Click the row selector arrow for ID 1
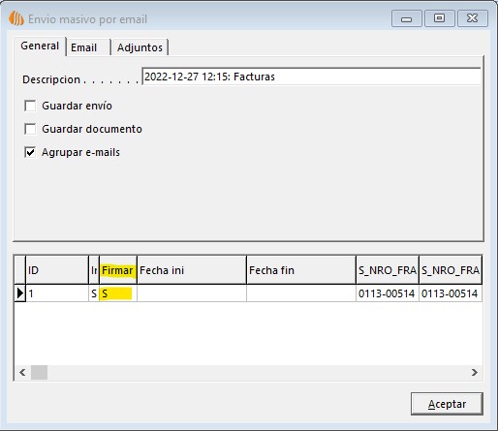This screenshot has height=431, width=498. pyautogui.click(x=20, y=293)
